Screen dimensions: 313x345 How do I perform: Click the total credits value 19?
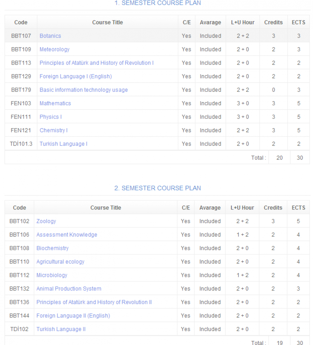coord(280,343)
